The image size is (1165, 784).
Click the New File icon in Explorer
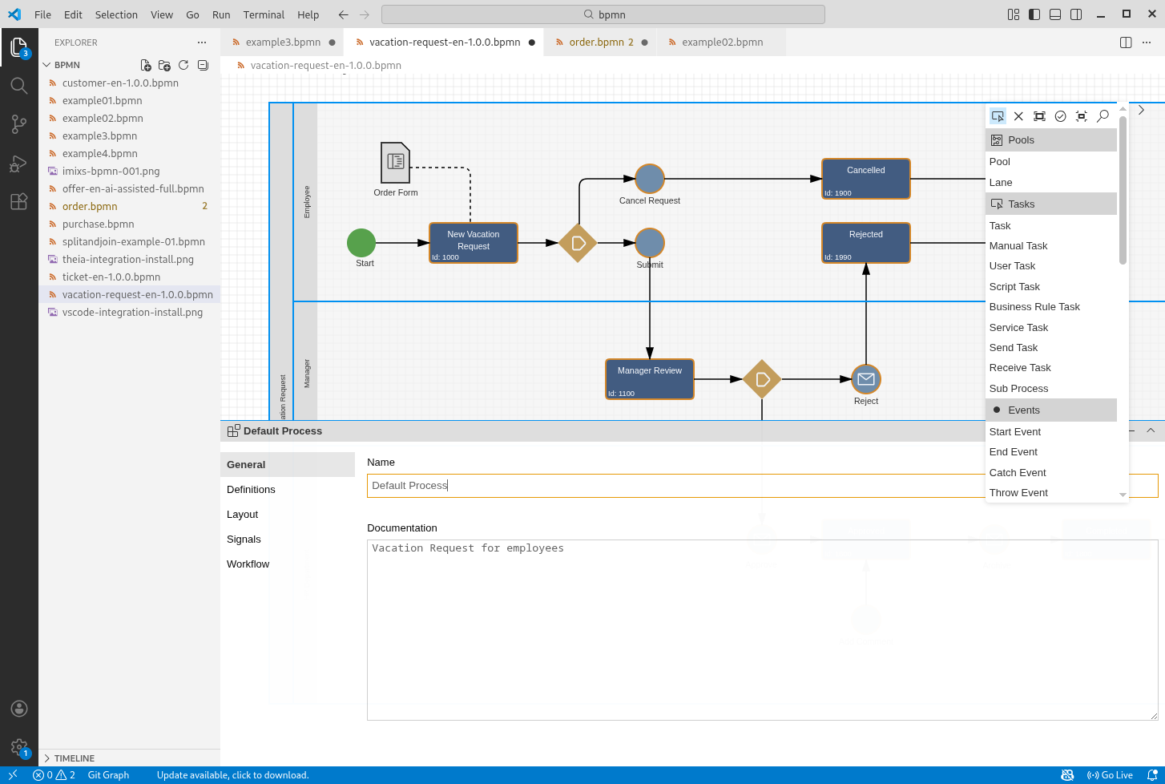[x=146, y=65]
